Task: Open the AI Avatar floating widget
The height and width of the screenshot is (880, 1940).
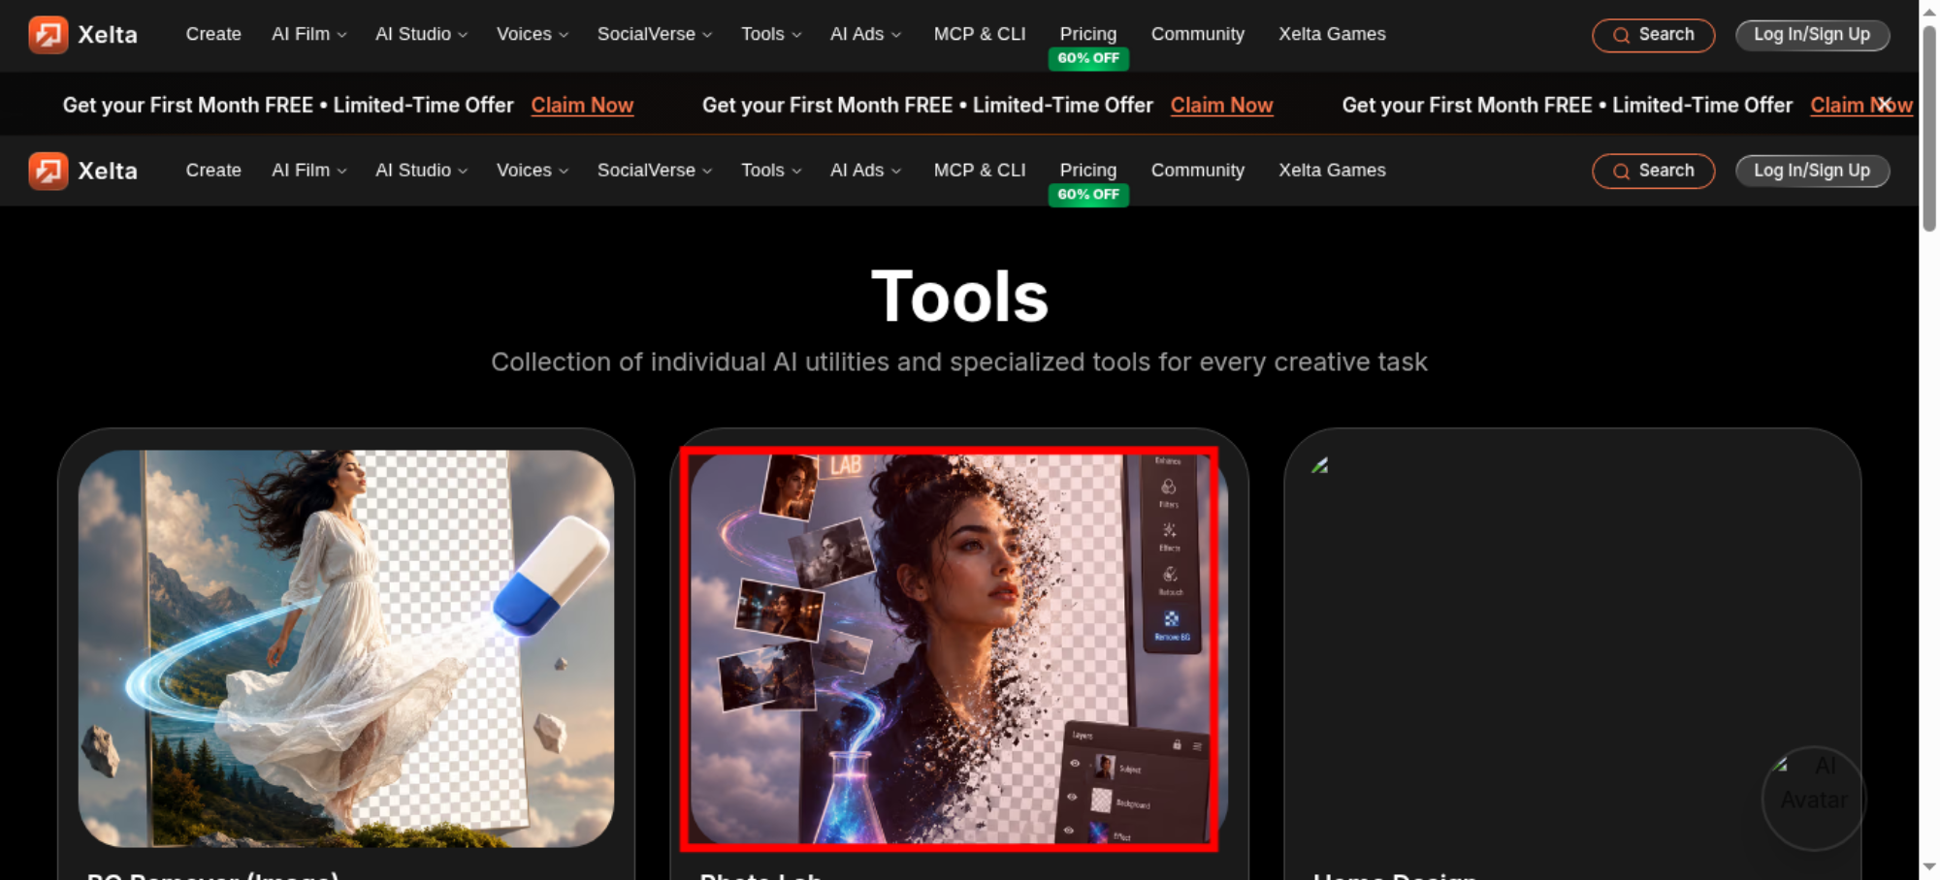Action: 1814,798
